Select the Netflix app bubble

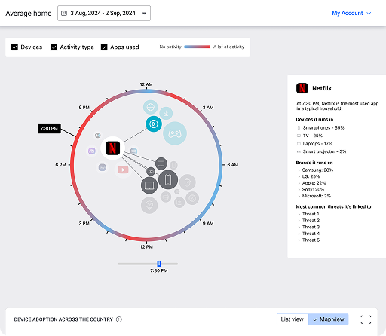[x=112, y=148]
